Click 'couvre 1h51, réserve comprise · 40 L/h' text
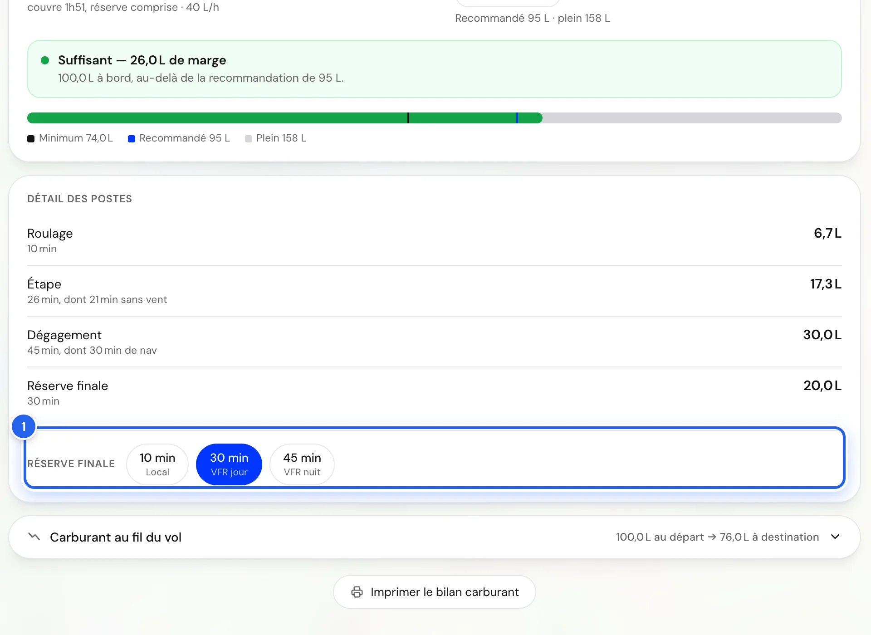 coord(123,7)
